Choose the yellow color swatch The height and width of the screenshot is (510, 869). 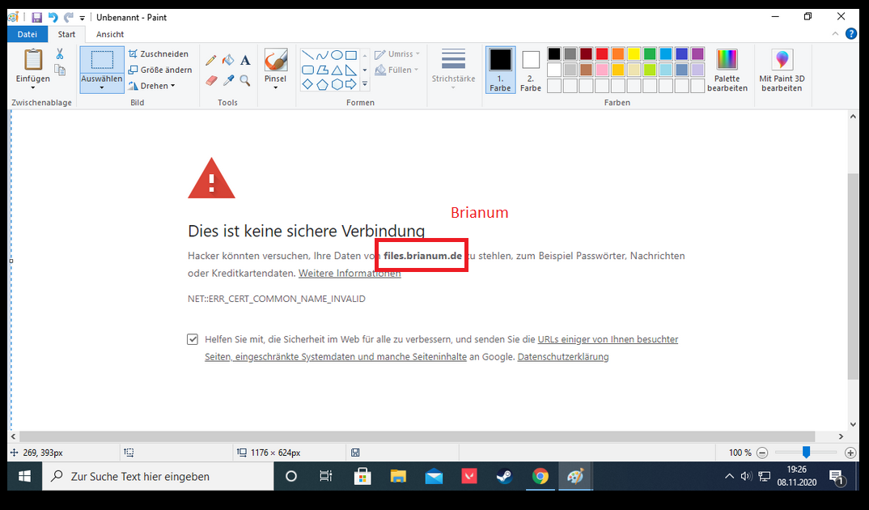(x=634, y=53)
